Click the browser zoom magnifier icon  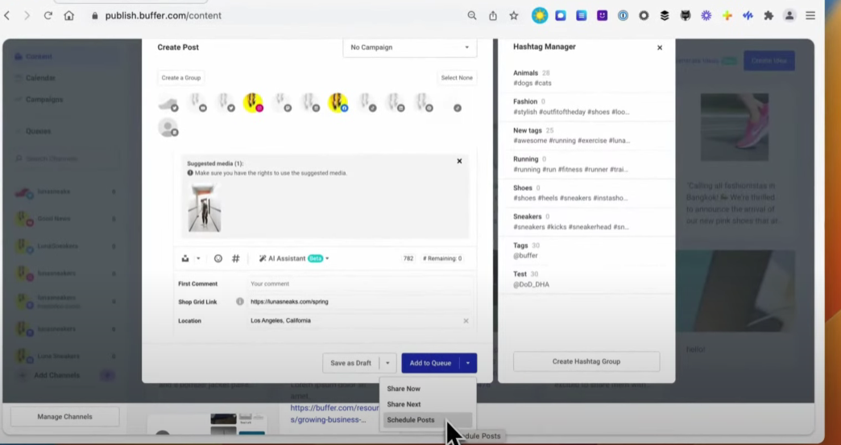point(472,15)
